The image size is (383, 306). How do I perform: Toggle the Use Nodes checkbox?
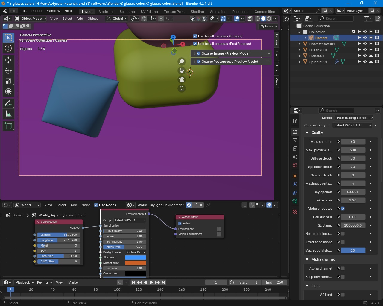tap(96, 205)
